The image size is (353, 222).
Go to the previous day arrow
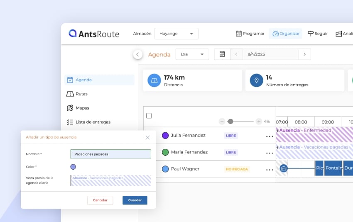coord(236,54)
